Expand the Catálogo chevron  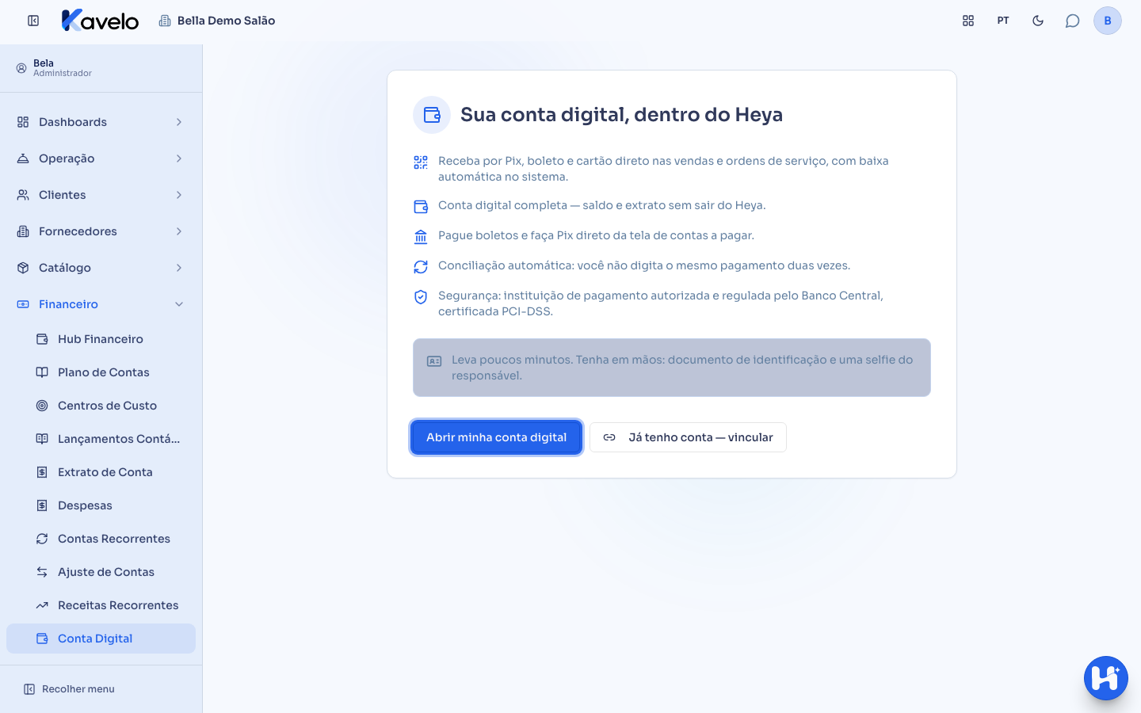coord(179,268)
